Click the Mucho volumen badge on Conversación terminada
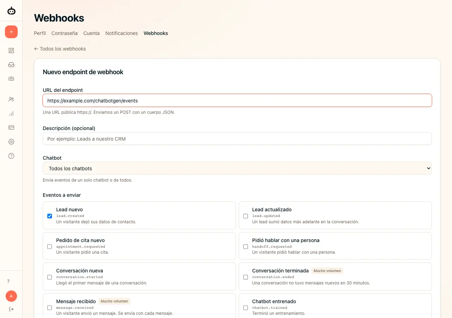 click(327, 271)
